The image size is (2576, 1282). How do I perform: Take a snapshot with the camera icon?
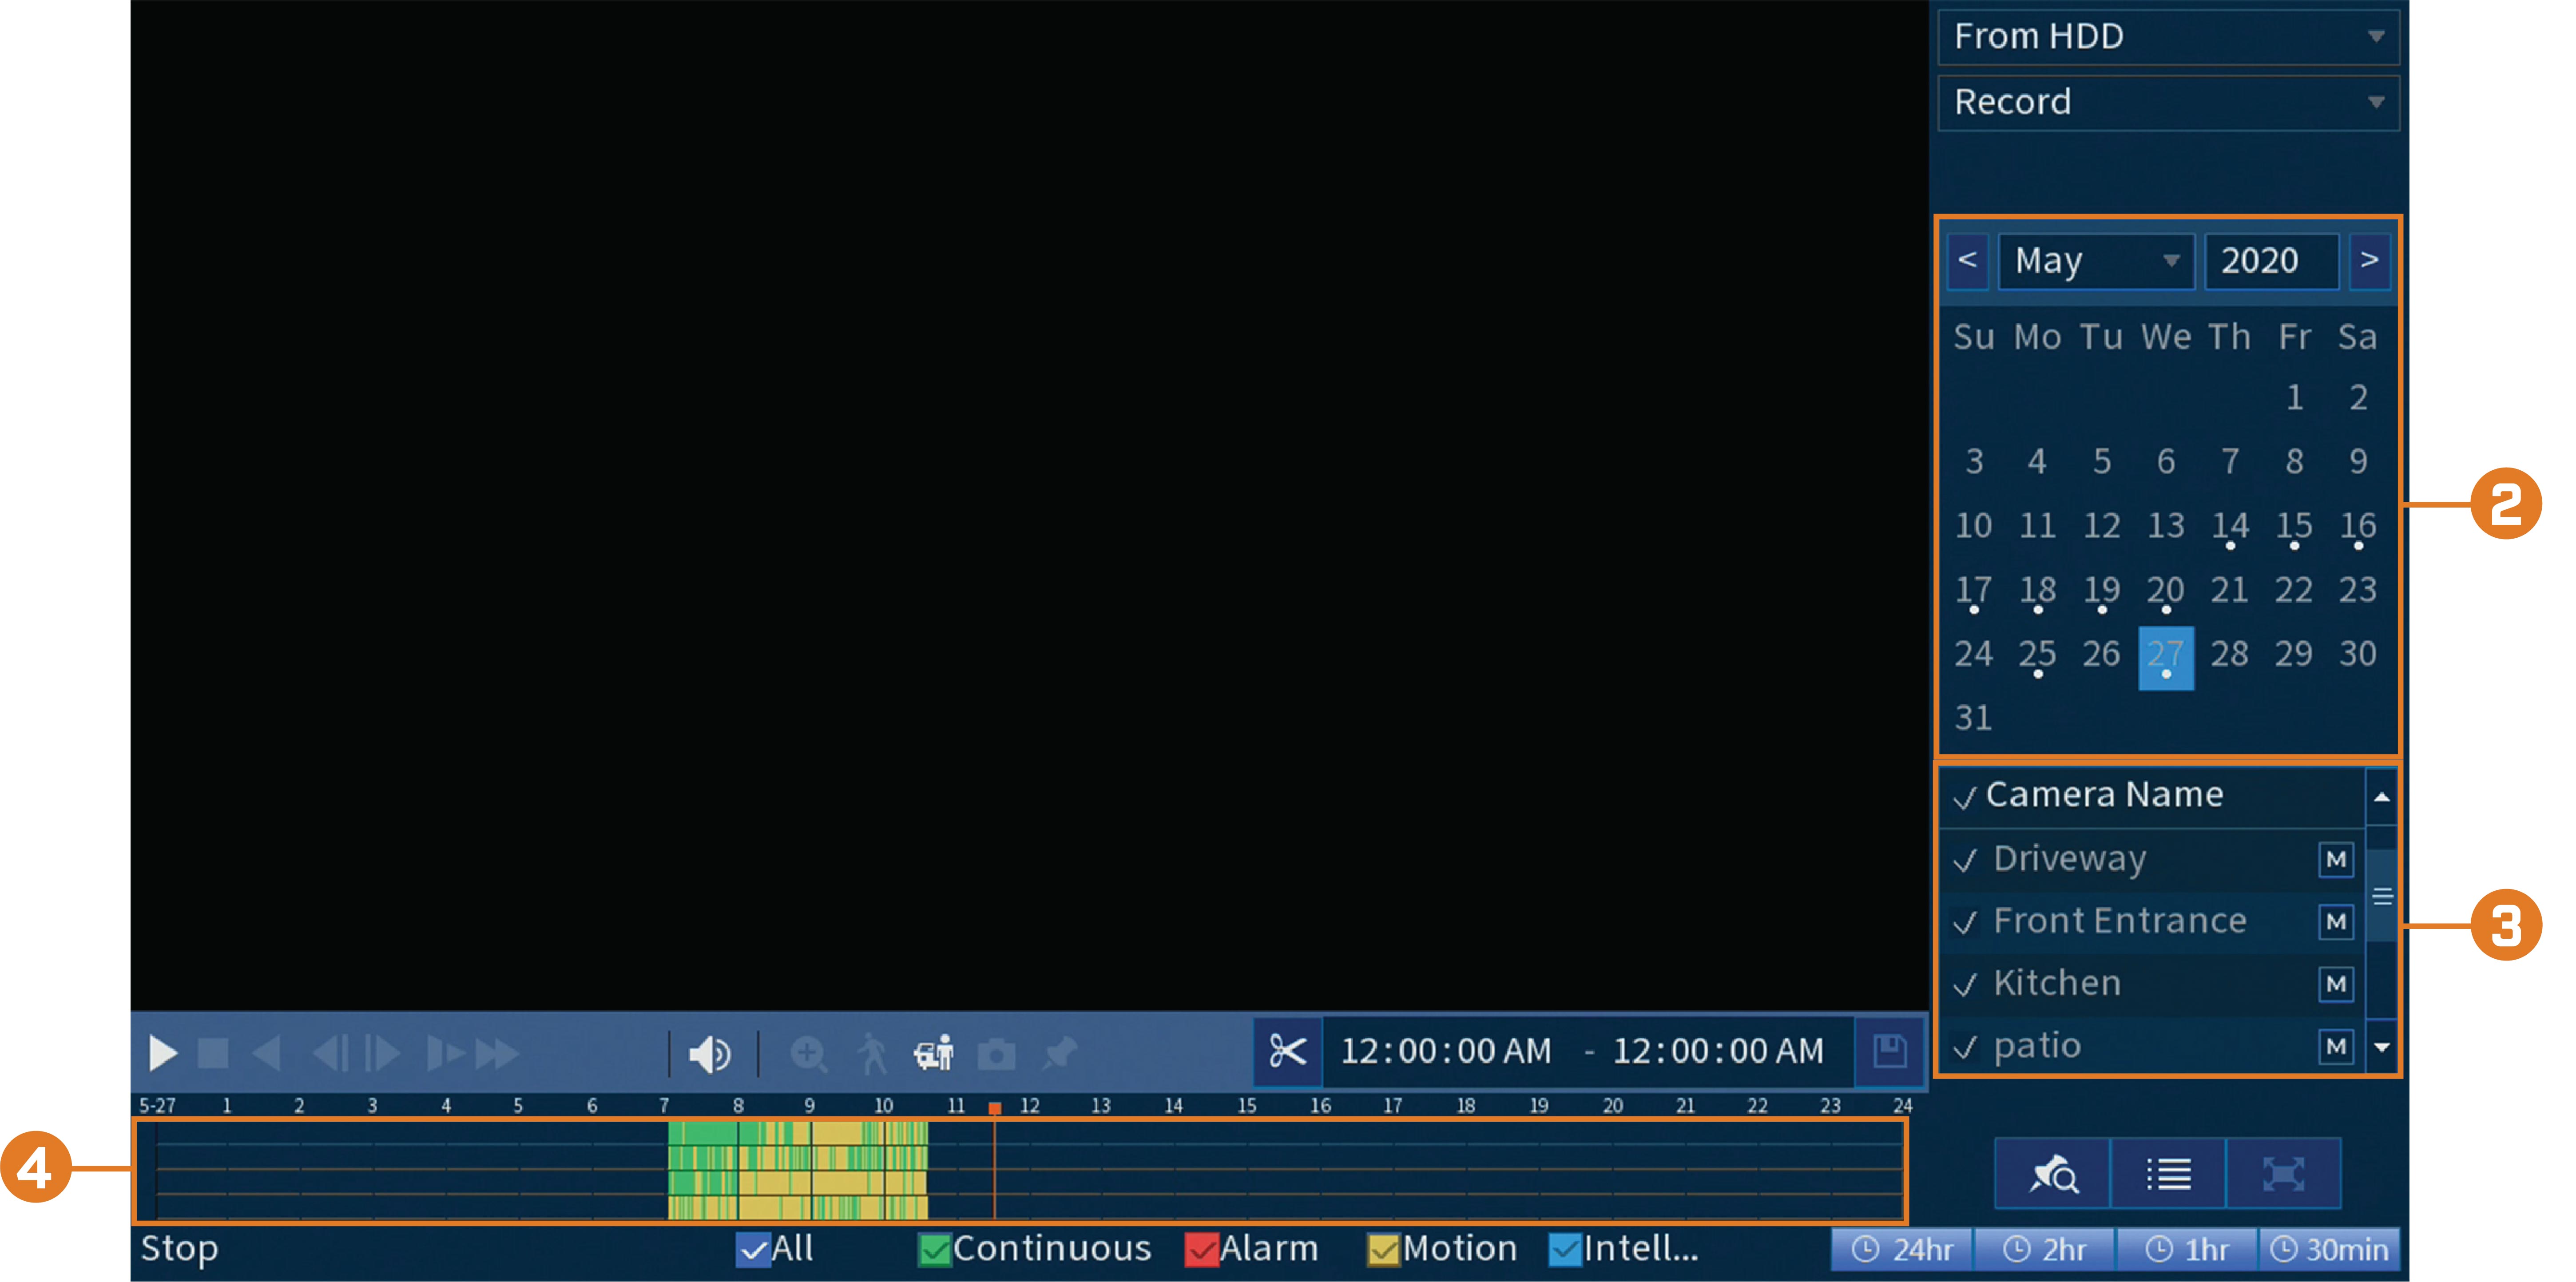996,1054
